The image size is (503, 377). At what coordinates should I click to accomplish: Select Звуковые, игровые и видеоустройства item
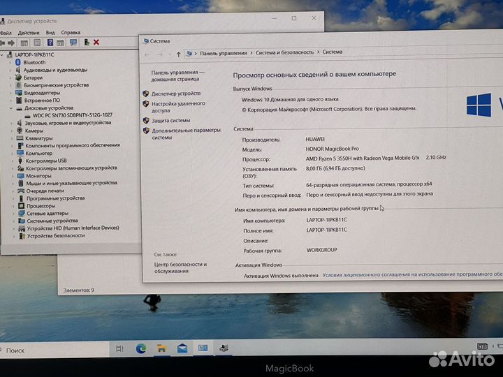click(x=68, y=123)
